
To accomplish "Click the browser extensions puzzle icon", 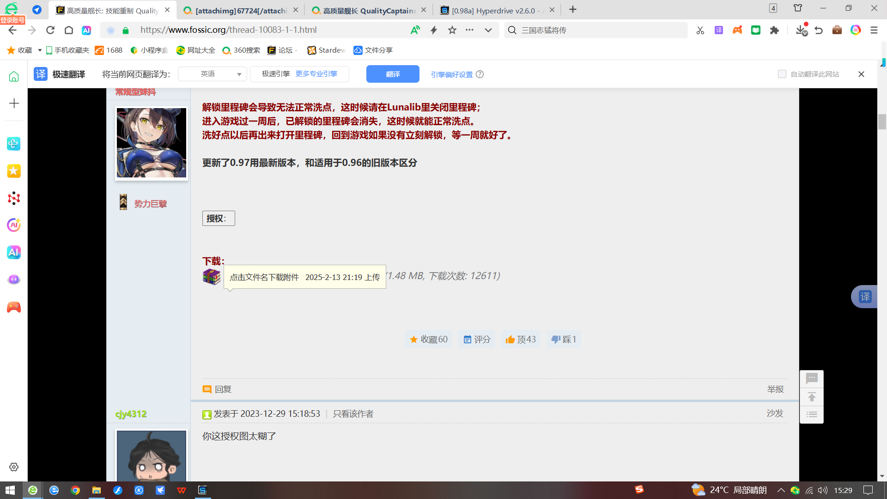I will [x=774, y=30].
